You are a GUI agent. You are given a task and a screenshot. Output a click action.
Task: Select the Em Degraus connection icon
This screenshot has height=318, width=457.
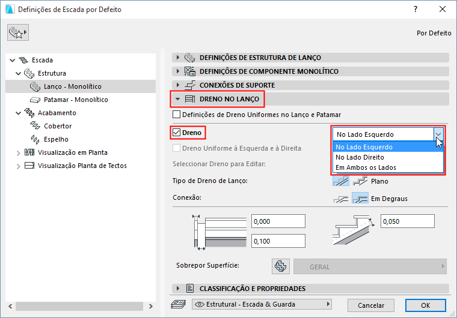click(x=360, y=199)
